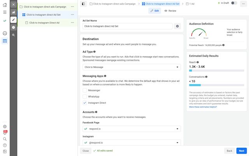This screenshot has width=249, height=156.
Task: Open the Click to Message ad type dropdown
Action: (132, 67)
